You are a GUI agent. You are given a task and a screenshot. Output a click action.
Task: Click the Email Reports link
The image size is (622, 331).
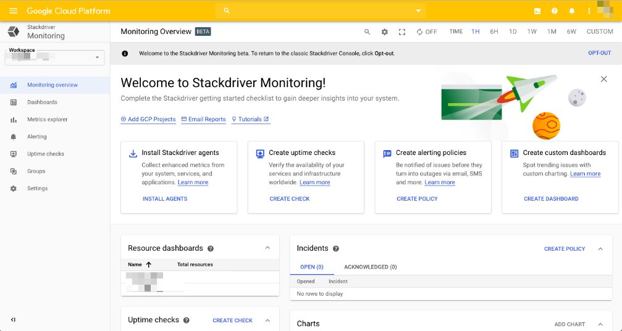pyautogui.click(x=203, y=119)
